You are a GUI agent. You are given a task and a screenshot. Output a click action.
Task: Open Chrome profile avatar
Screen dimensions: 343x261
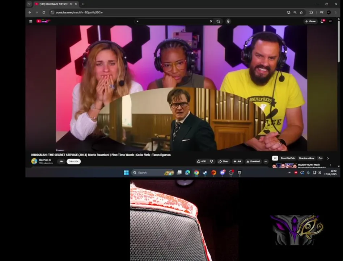pyautogui.click(x=329, y=12)
